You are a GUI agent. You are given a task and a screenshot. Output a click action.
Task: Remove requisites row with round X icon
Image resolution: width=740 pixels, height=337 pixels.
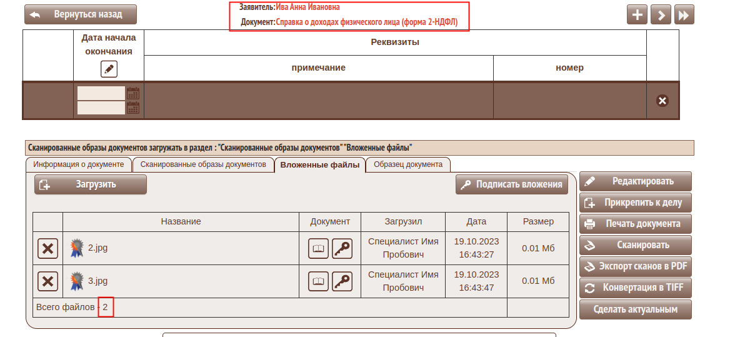pyautogui.click(x=662, y=101)
